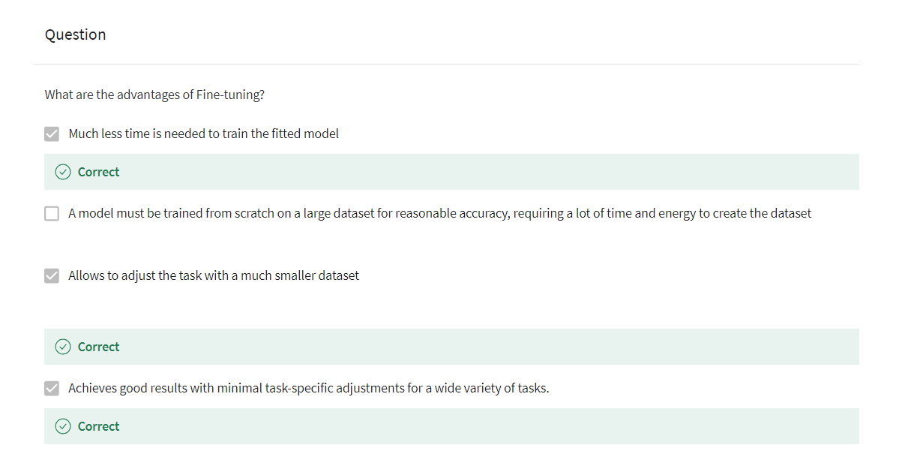Click horizontal divider line below the Question heading
Screen dimensions: 923x463
446,64
